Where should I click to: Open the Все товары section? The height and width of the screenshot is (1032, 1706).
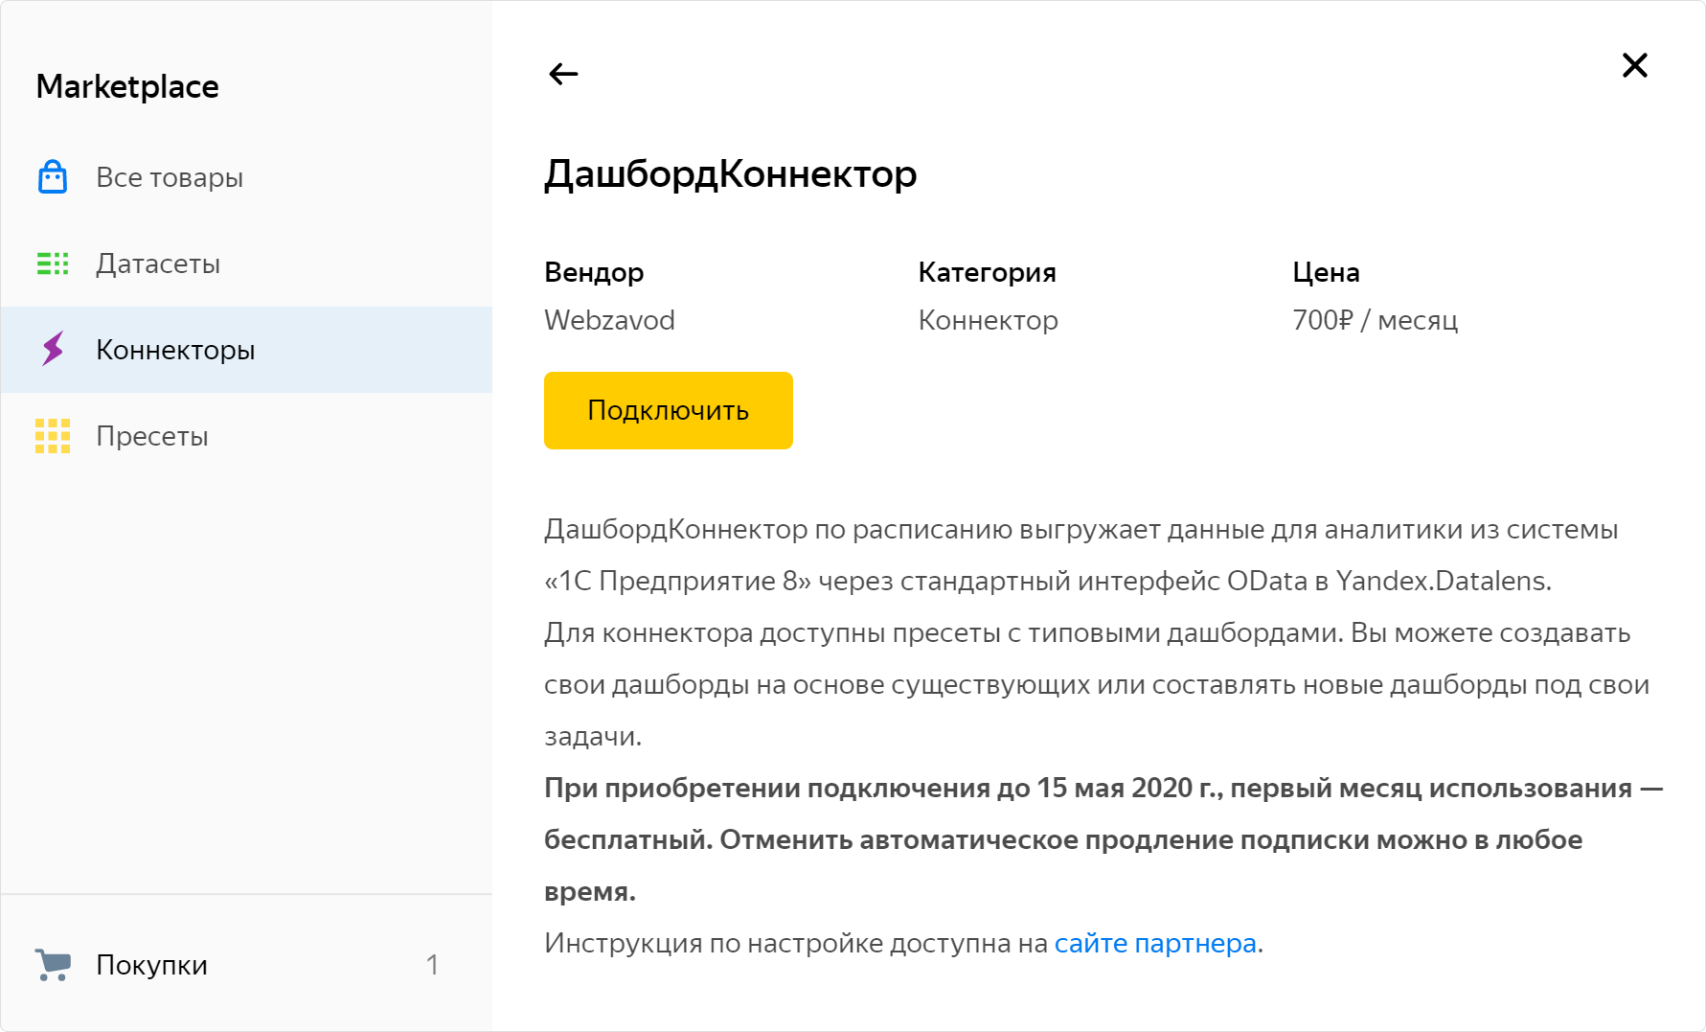[246, 177]
